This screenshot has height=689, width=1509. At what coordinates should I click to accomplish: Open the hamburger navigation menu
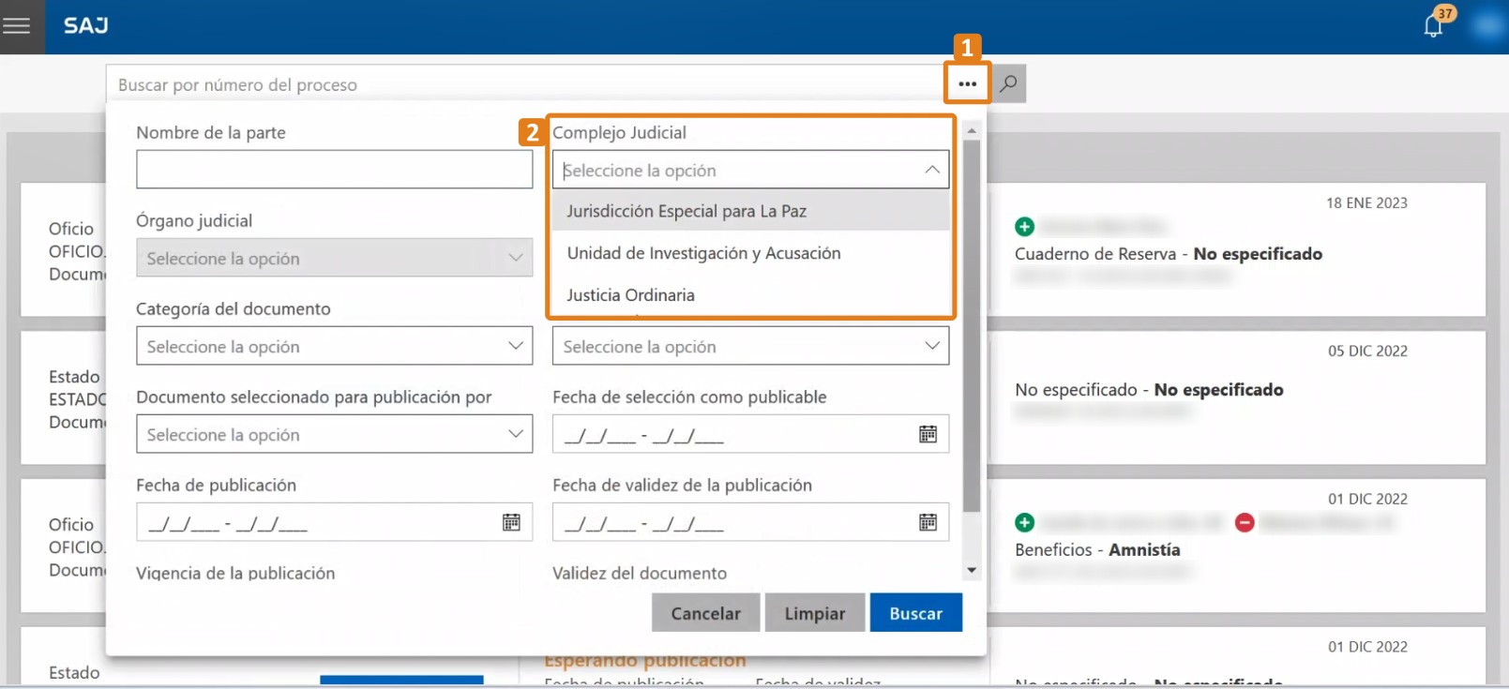click(17, 26)
